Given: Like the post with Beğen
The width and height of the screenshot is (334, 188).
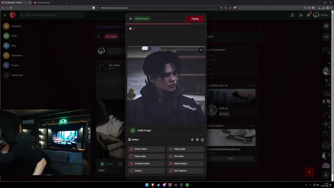Looking at the screenshot, I should pos(107,164).
